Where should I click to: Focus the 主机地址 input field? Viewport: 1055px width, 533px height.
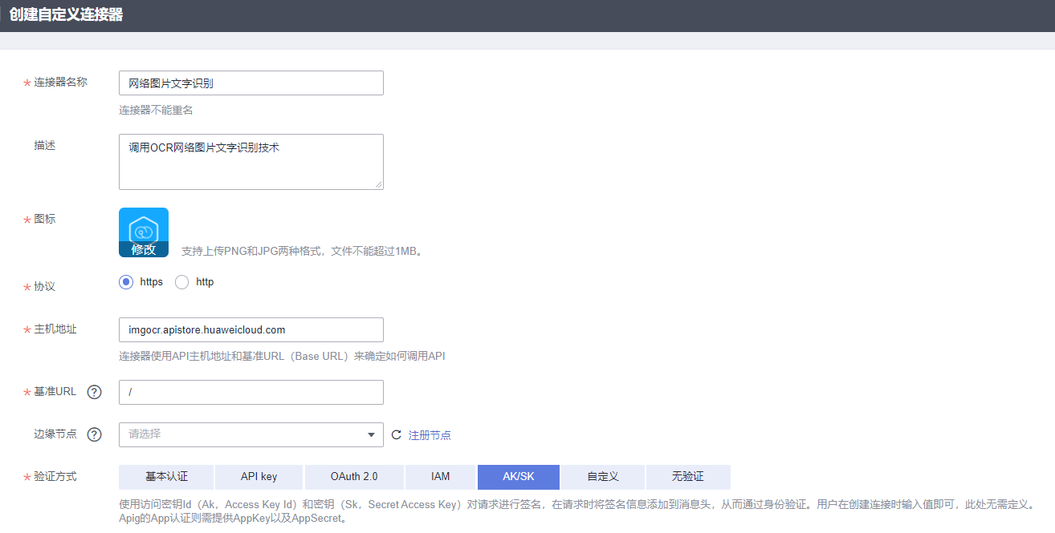click(251, 329)
